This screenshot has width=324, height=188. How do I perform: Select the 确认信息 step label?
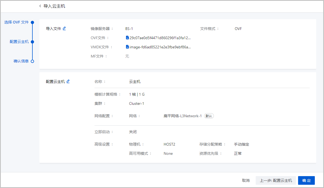click(x=21, y=61)
